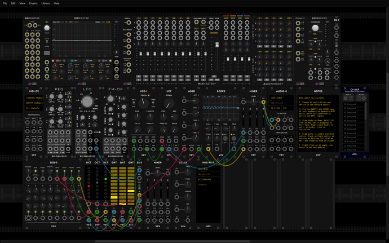Open AUDIO-8 block size 256 dropdown
This screenshot has width=389, height=243.
(288, 108)
